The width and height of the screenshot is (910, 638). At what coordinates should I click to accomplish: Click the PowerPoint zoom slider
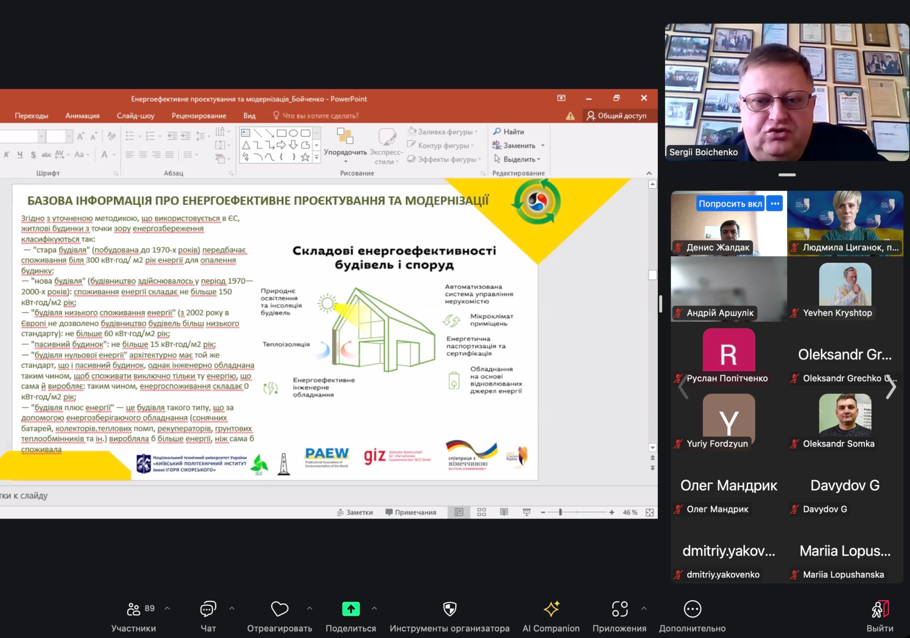point(560,512)
